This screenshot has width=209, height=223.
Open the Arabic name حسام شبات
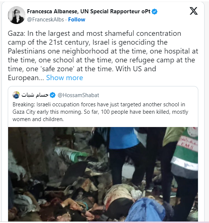coord(35,95)
